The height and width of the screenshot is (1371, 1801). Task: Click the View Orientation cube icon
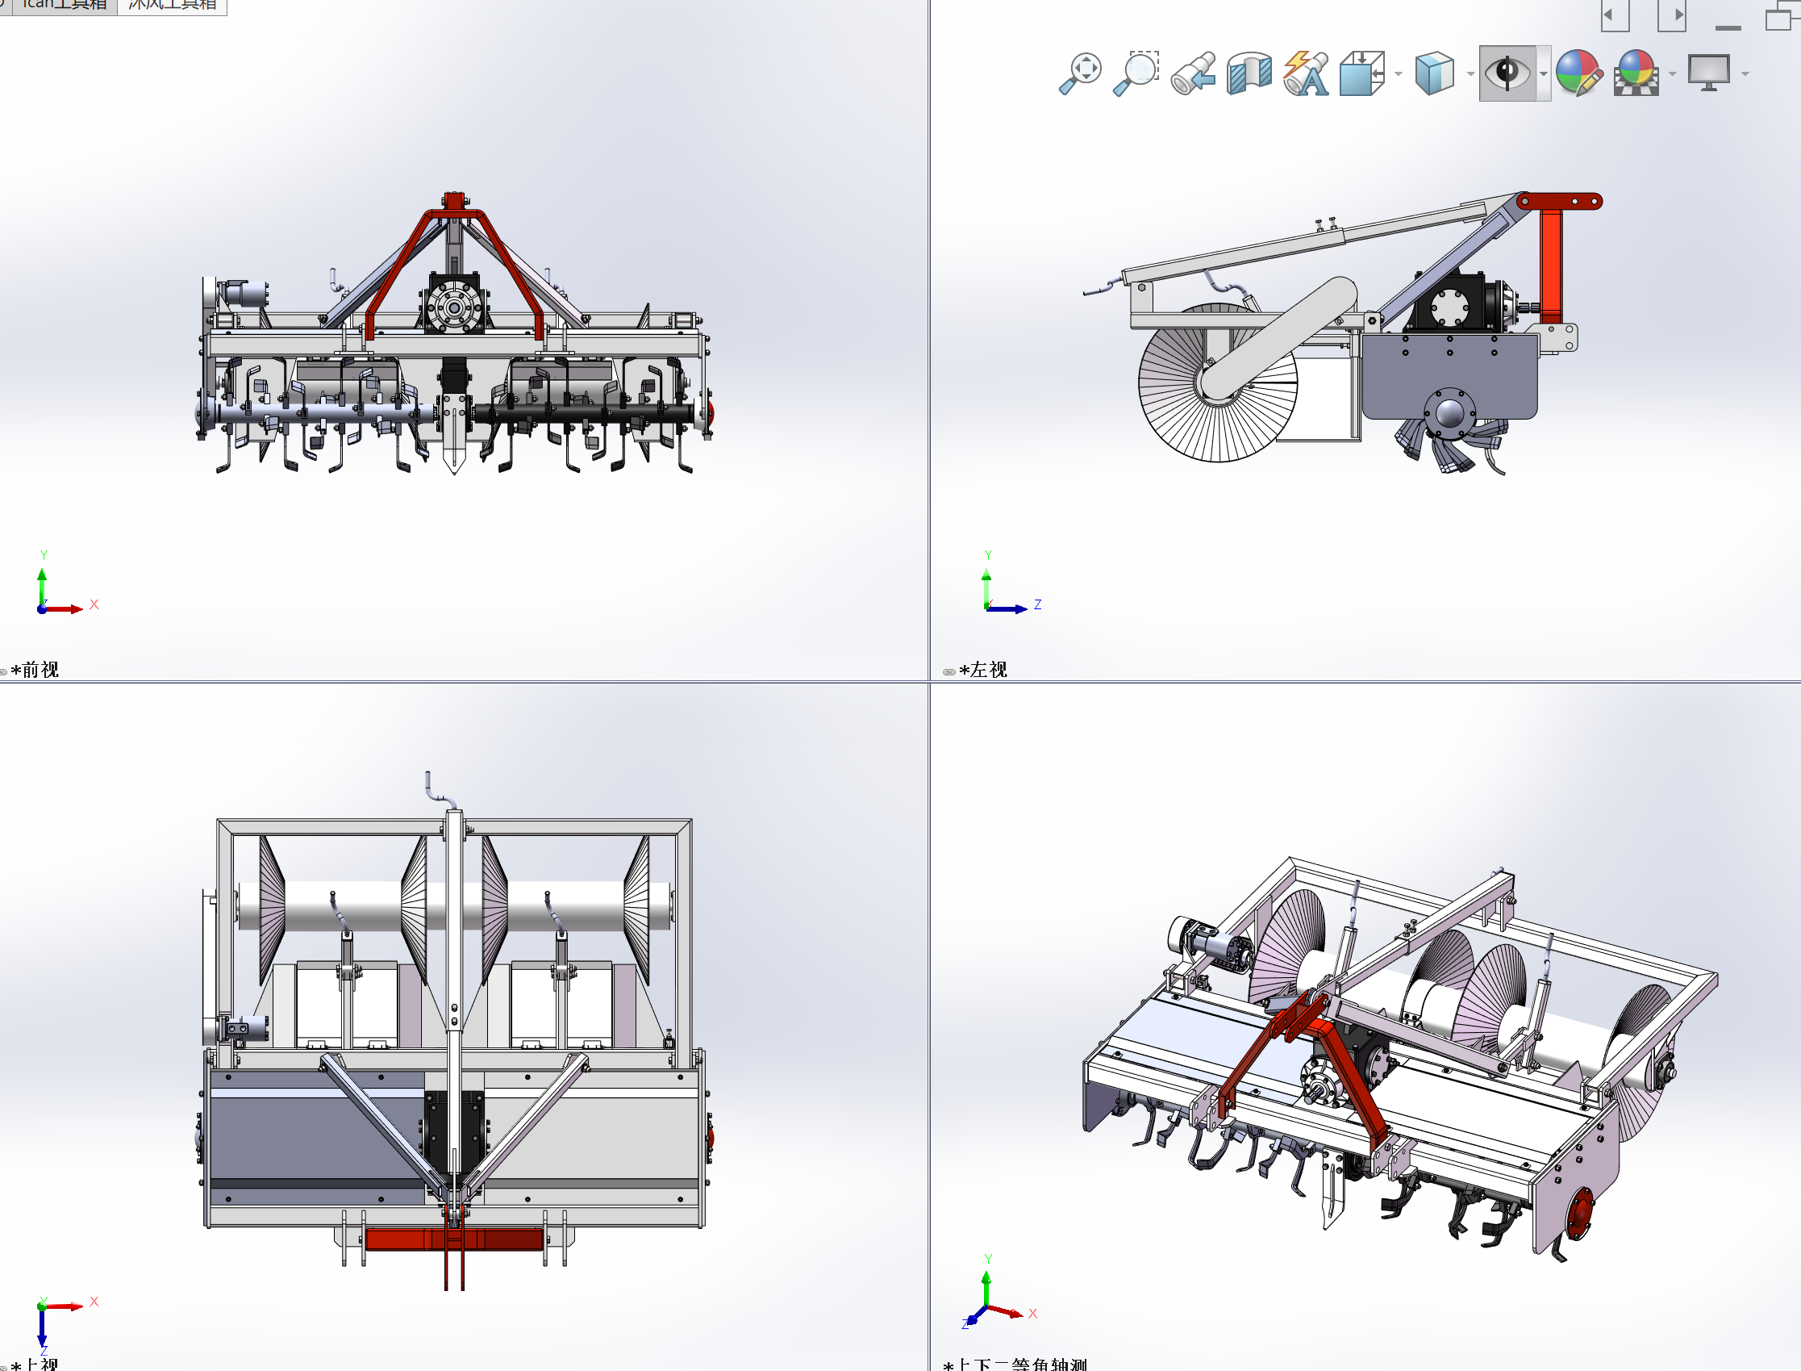pos(1361,74)
